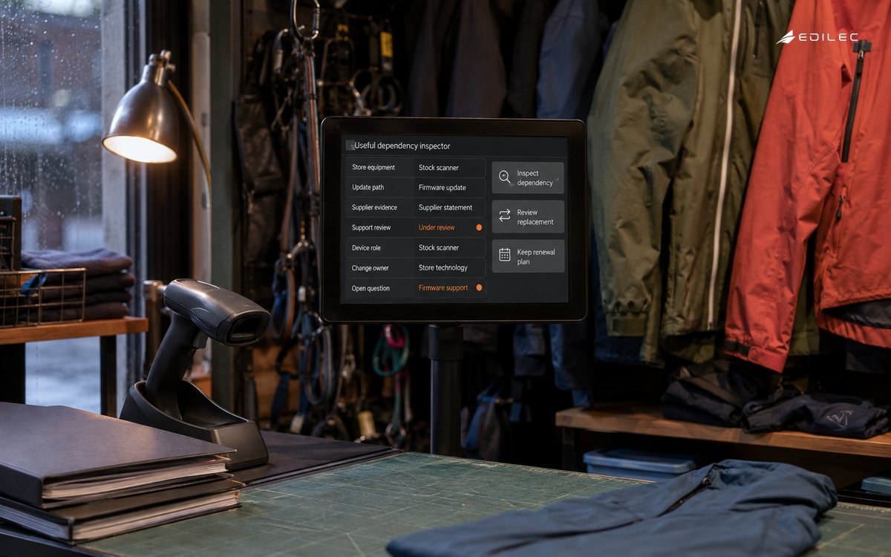Select the 'Open question' label

371,288
